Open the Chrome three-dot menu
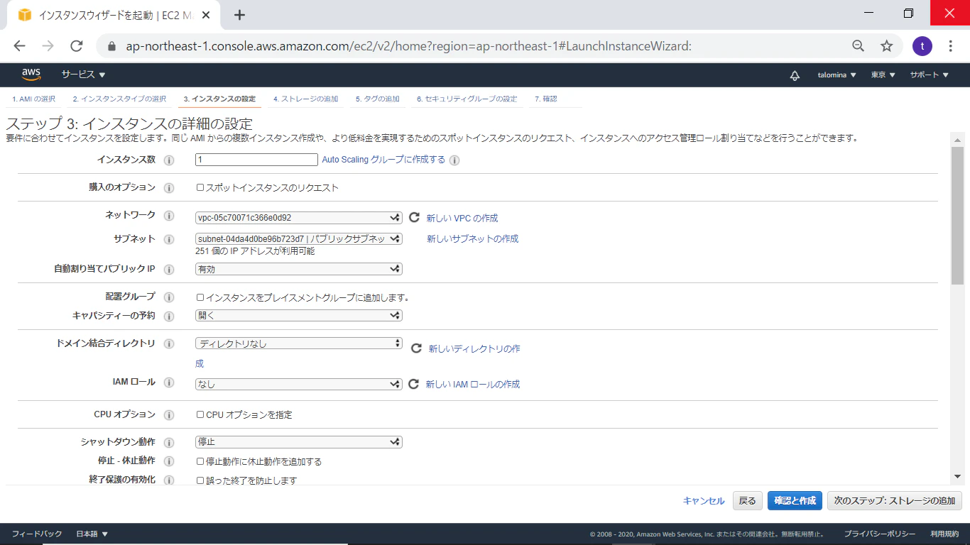This screenshot has height=545, width=970. (951, 46)
